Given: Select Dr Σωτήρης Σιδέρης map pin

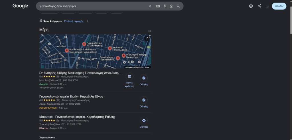Looking at the screenshot, I should 124,56.
